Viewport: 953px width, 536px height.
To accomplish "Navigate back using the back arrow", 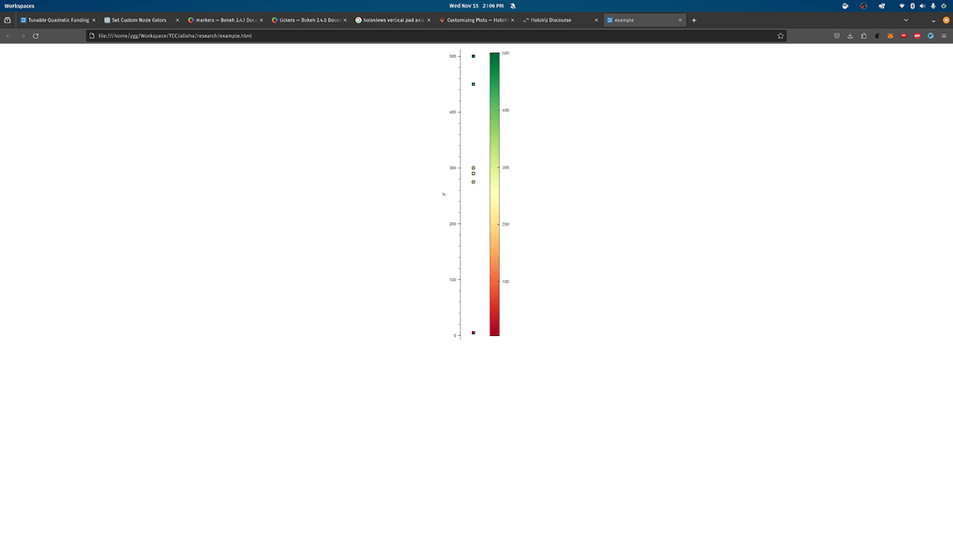I will pos(7,35).
